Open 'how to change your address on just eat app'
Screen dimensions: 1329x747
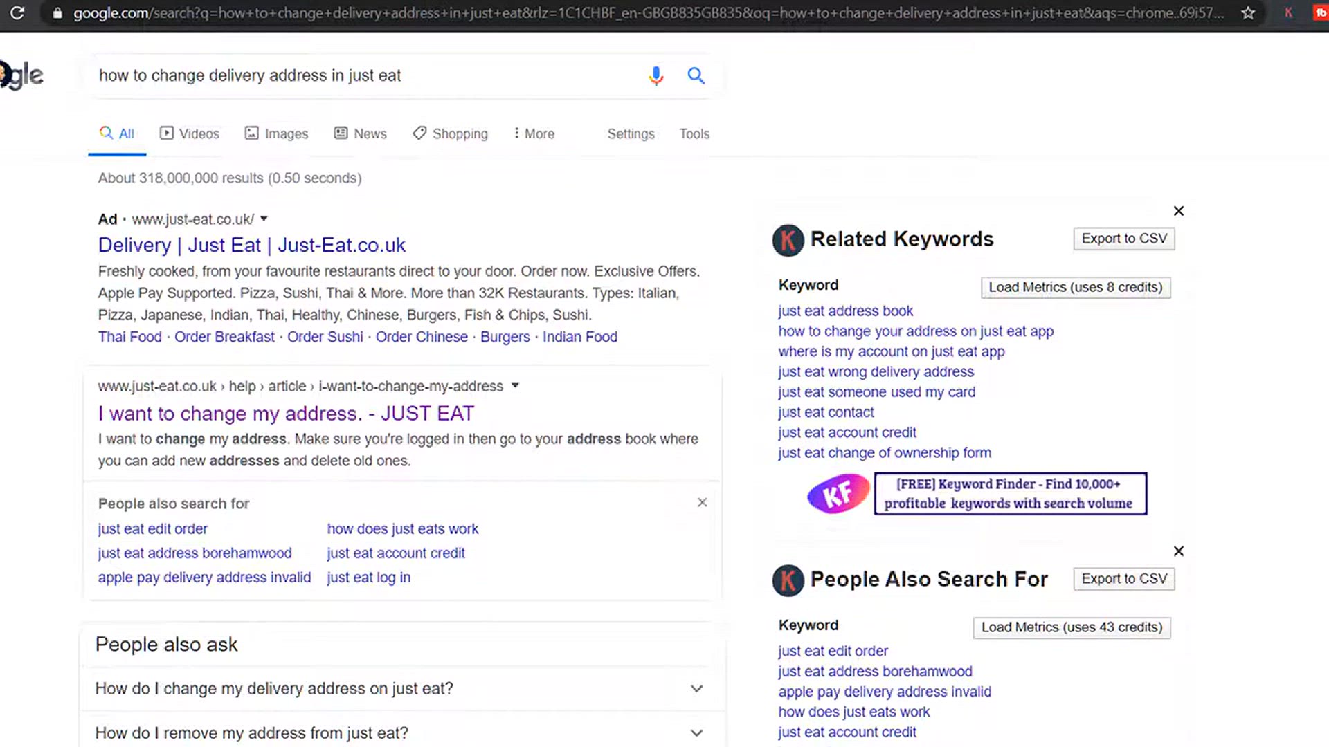[x=916, y=331]
